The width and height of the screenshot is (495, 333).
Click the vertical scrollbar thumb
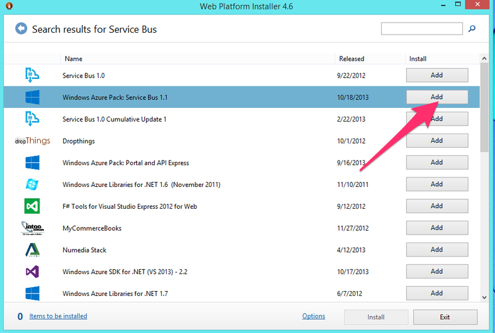(484, 107)
